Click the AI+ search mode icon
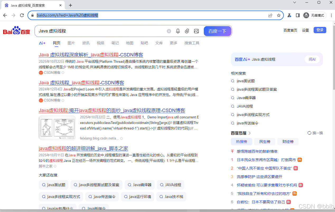Screen dimensions: 335x212 coord(42,43)
